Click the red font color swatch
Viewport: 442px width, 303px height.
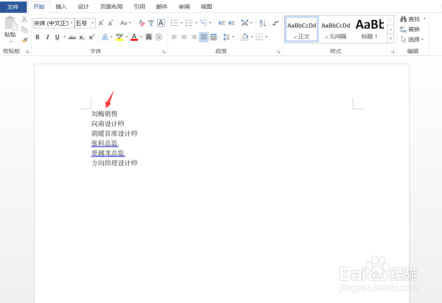(x=134, y=39)
